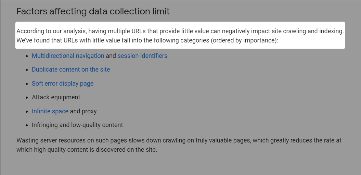Select the Infringing and low-quality content item
The image size is (361, 175).
77,125
